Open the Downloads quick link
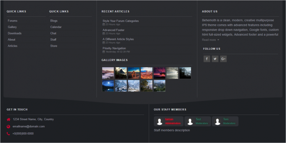 (14, 33)
